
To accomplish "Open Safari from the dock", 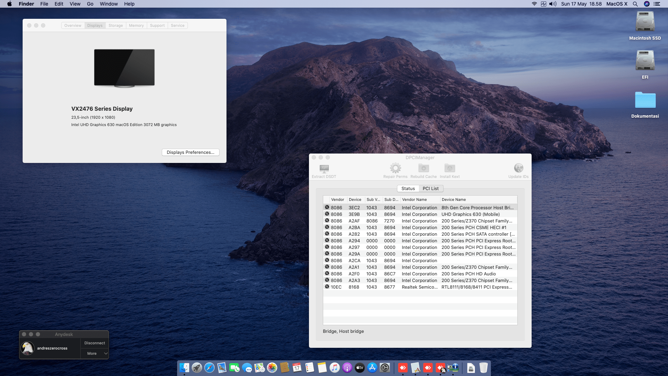I will [209, 368].
